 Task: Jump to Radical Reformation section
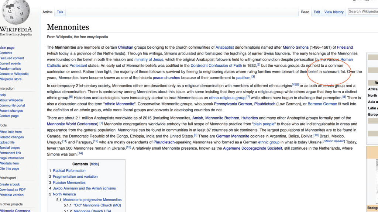[69, 171]
